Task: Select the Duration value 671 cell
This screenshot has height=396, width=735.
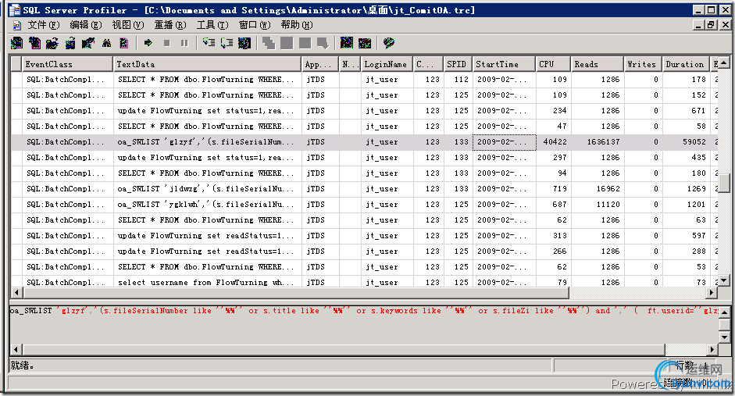Action: 686,111
